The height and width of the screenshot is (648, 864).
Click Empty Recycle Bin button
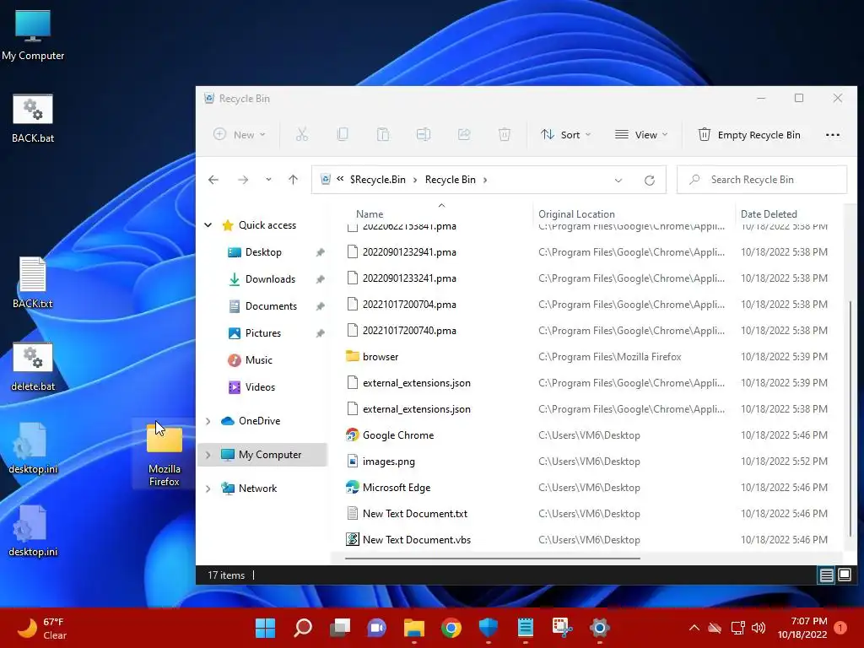(749, 135)
